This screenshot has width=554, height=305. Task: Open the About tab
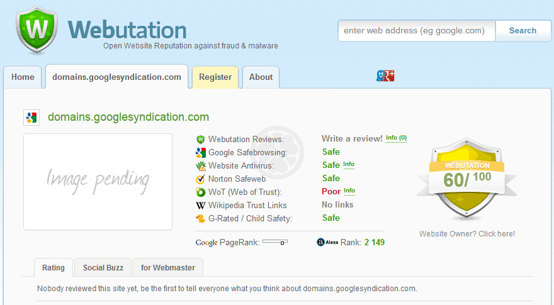pyautogui.click(x=261, y=77)
